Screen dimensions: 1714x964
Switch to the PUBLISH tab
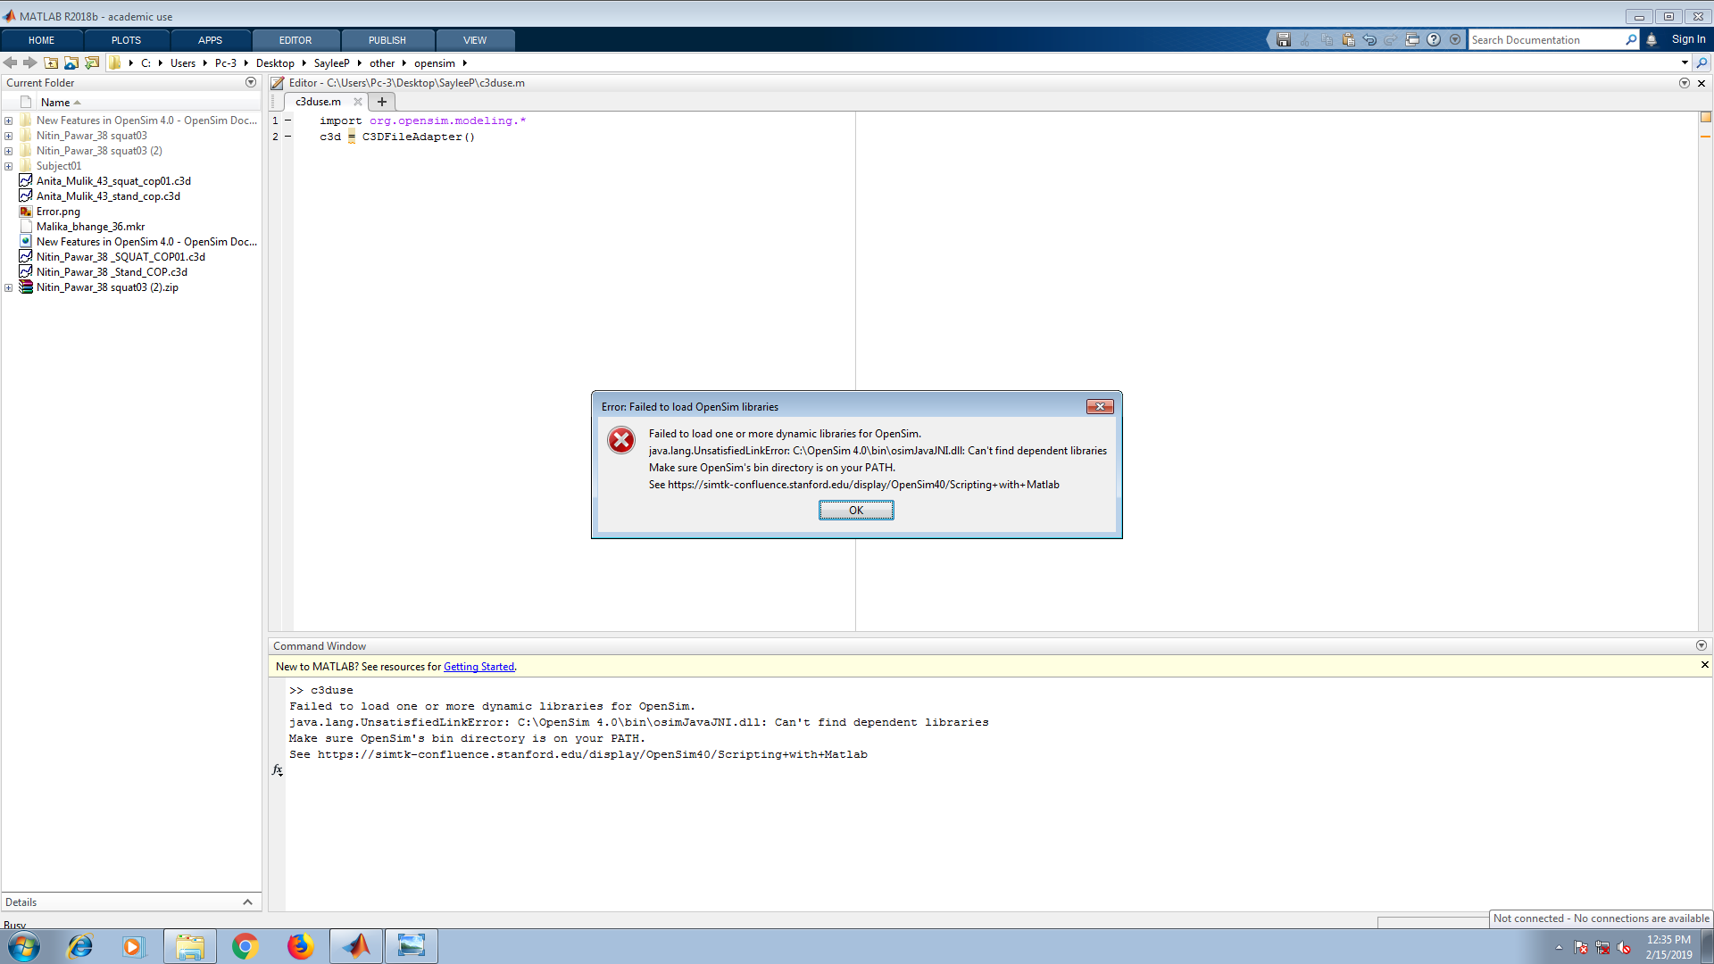tap(387, 40)
